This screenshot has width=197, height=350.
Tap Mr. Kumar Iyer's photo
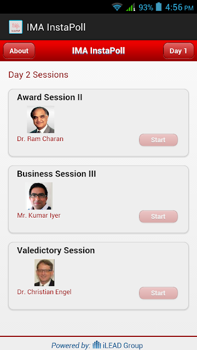pyautogui.click(x=39, y=196)
